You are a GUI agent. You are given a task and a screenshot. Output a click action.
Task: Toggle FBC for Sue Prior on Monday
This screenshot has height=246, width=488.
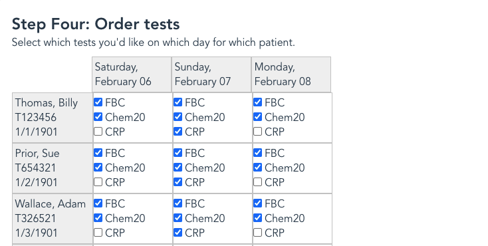pyautogui.click(x=257, y=152)
